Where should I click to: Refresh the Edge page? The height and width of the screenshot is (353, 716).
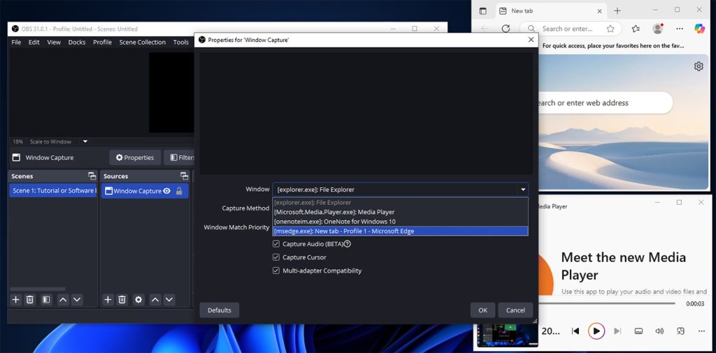506,29
